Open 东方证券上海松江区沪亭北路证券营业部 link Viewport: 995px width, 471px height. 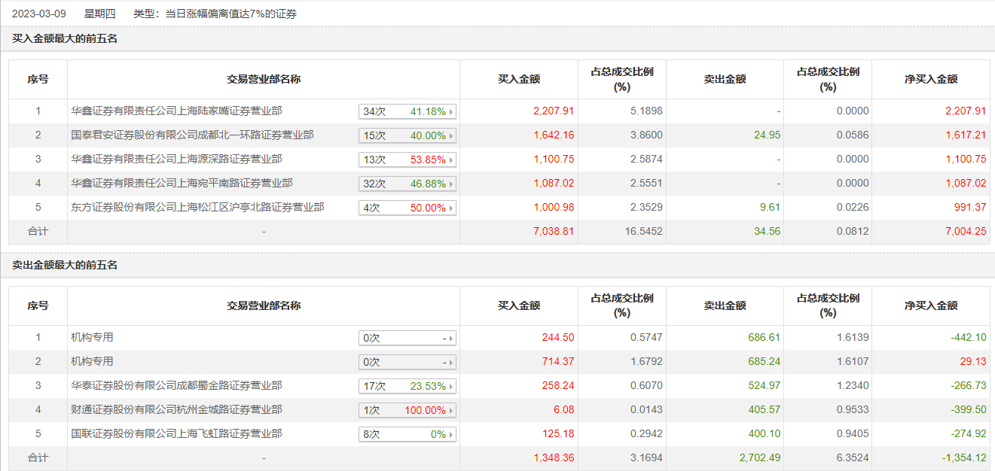[197, 208]
